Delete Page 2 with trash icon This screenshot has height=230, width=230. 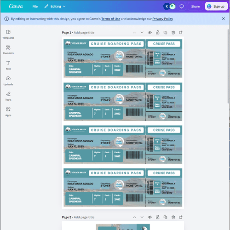click(173, 217)
